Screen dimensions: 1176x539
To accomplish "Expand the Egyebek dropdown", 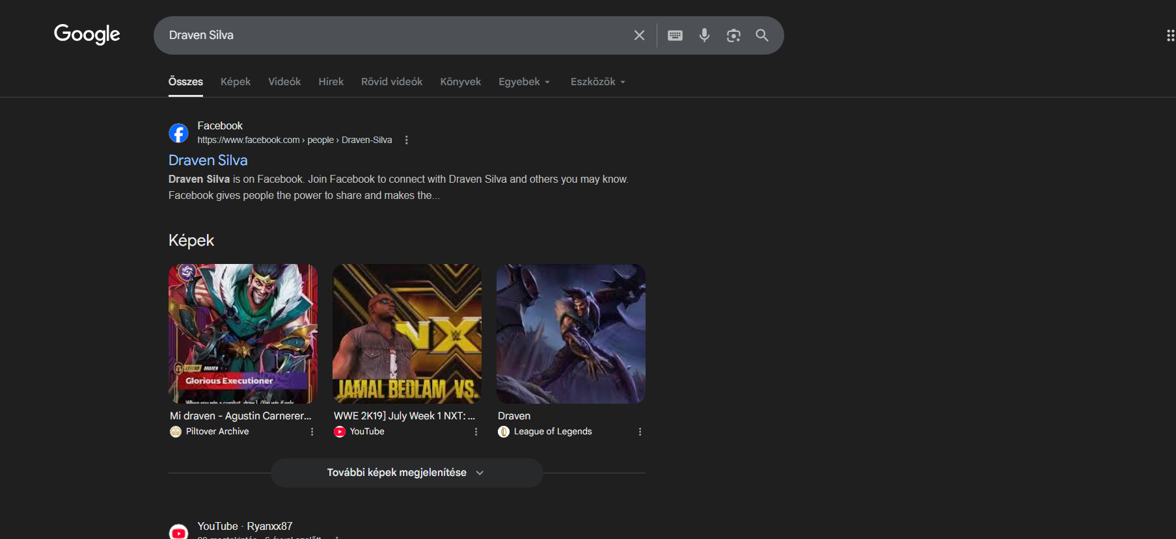I will pyautogui.click(x=525, y=82).
